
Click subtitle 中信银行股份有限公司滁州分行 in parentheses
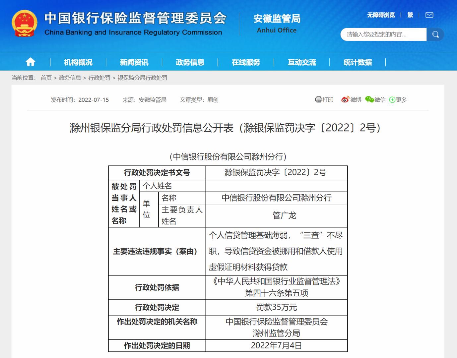[228, 156]
